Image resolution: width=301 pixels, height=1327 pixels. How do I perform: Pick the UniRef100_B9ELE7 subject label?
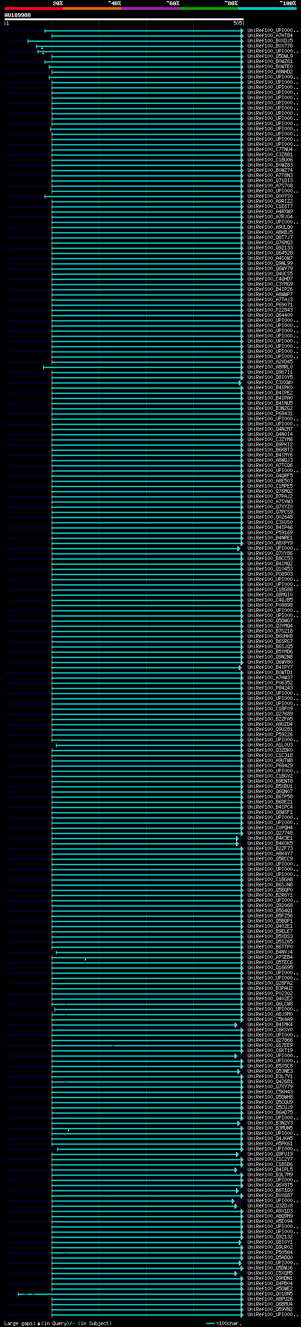(x=270, y=932)
